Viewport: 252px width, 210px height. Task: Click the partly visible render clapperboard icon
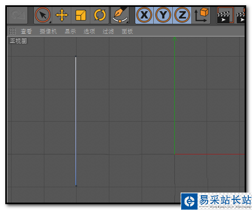[x=240, y=15]
